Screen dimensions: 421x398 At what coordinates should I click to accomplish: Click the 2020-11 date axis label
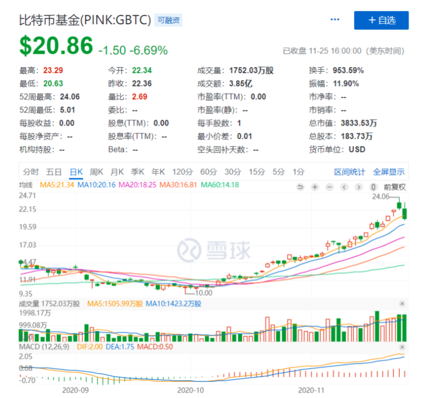(311, 390)
